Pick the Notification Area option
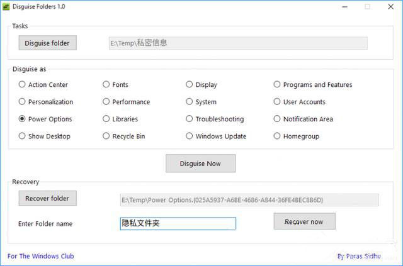Screen dimensions: 403x266 pos(277,119)
